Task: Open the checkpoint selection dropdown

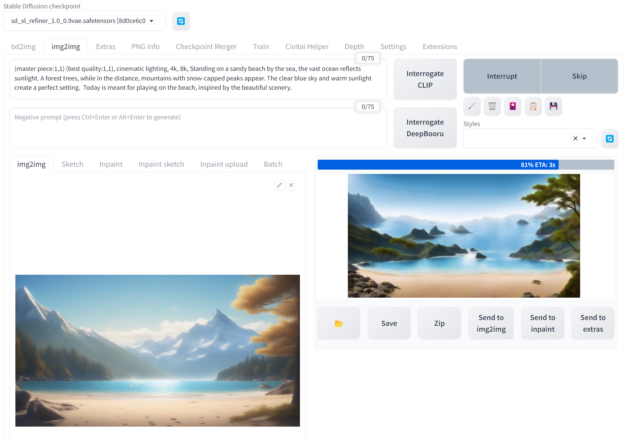Action: pos(84,21)
